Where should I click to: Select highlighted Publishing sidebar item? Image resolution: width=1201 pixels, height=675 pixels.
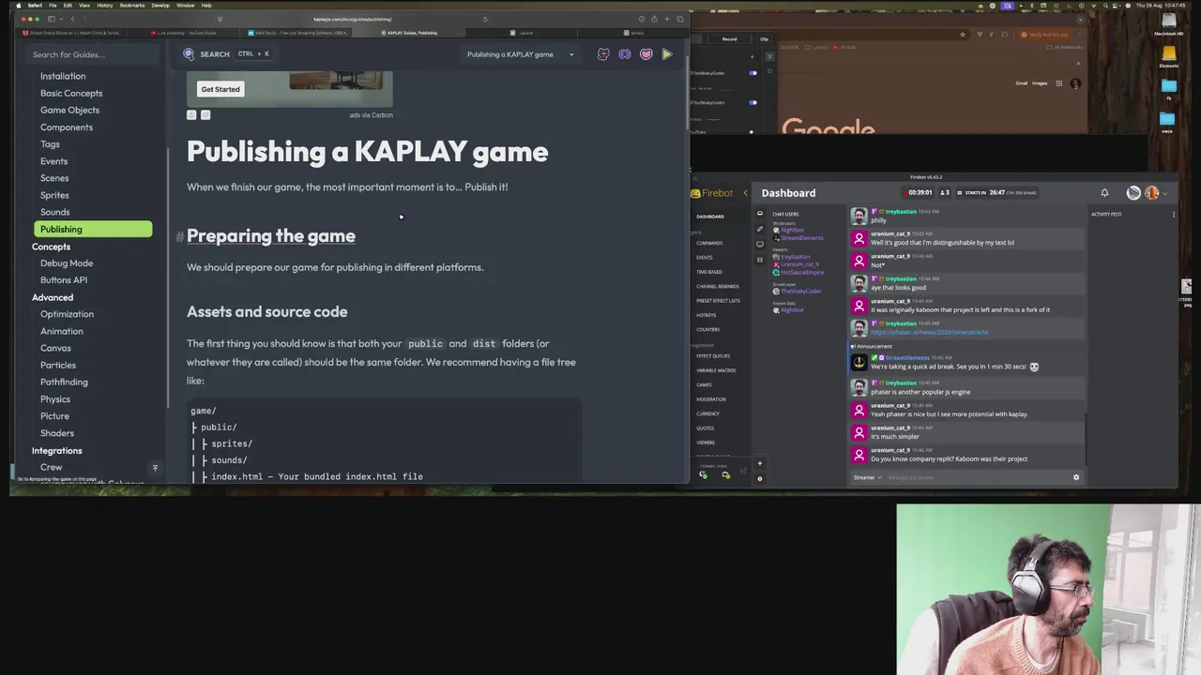coord(93,229)
